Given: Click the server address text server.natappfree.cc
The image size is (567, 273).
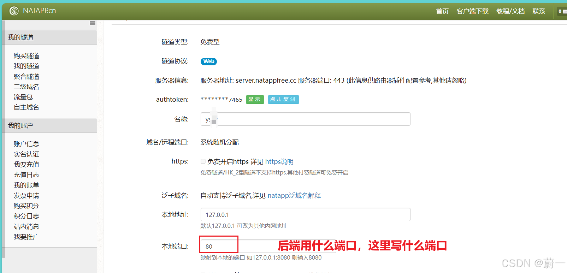Looking at the screenshot, I should (x=266, y=81).
